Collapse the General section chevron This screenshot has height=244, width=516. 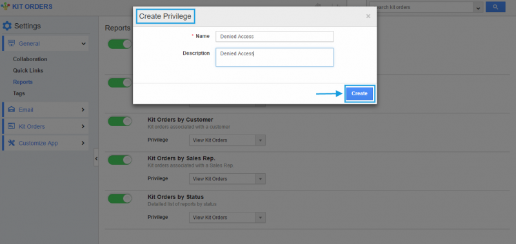pyautogui.click(x=84, y=44)
